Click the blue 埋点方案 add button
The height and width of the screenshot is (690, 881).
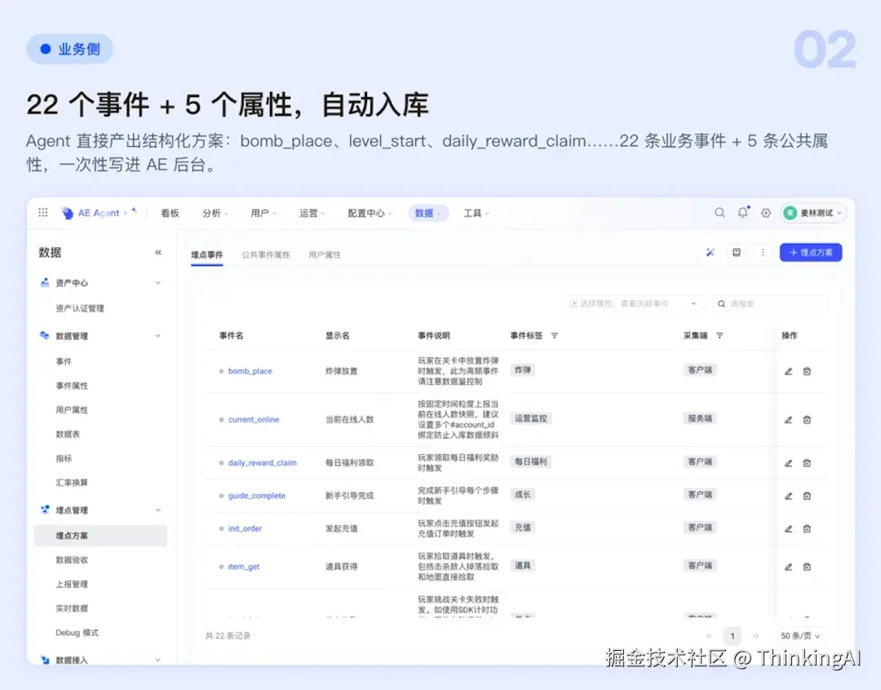(x=811, y=252)
